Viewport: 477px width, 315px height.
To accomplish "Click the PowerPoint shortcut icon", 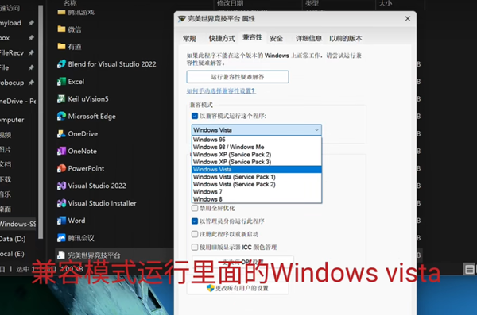I will pyautogui.click(x=61, y=168).
